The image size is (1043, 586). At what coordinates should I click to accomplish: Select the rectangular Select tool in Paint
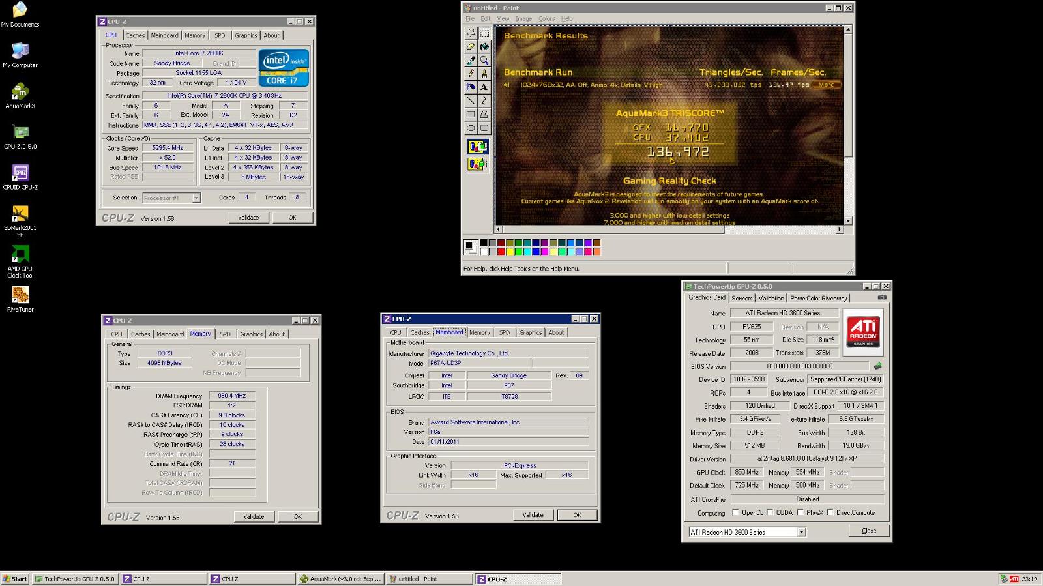coord(484,33)
